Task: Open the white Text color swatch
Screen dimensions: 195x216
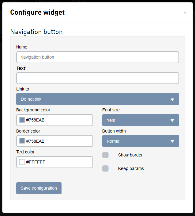Action: (22, 162)
